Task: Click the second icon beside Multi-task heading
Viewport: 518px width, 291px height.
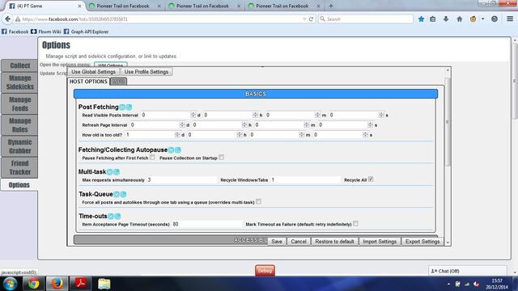Action: click(x=117, y=172)
